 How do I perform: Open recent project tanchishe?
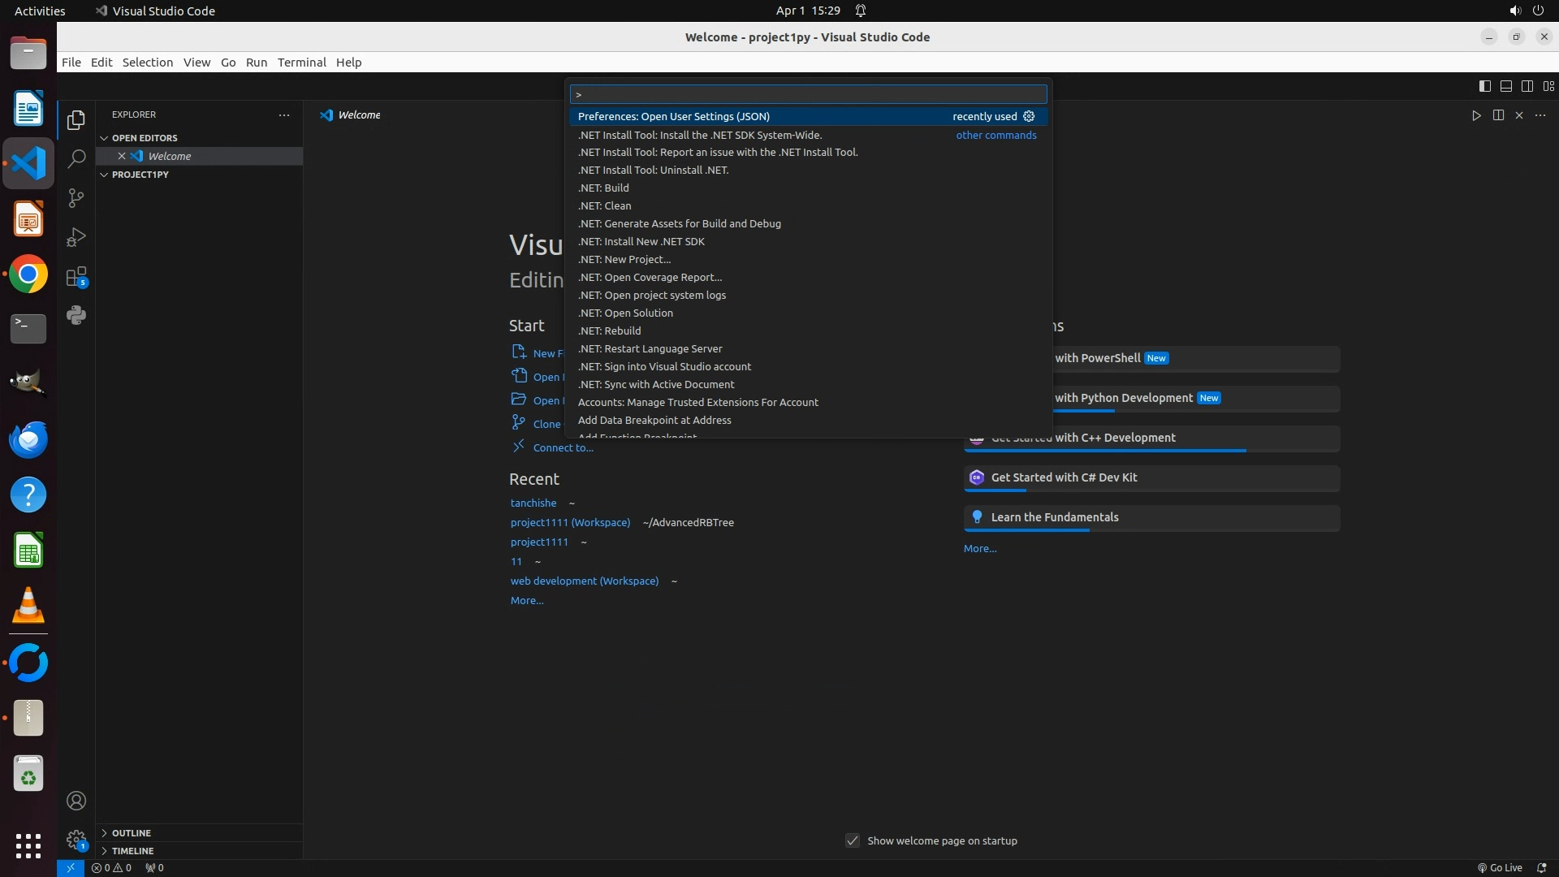click(533, 503)
